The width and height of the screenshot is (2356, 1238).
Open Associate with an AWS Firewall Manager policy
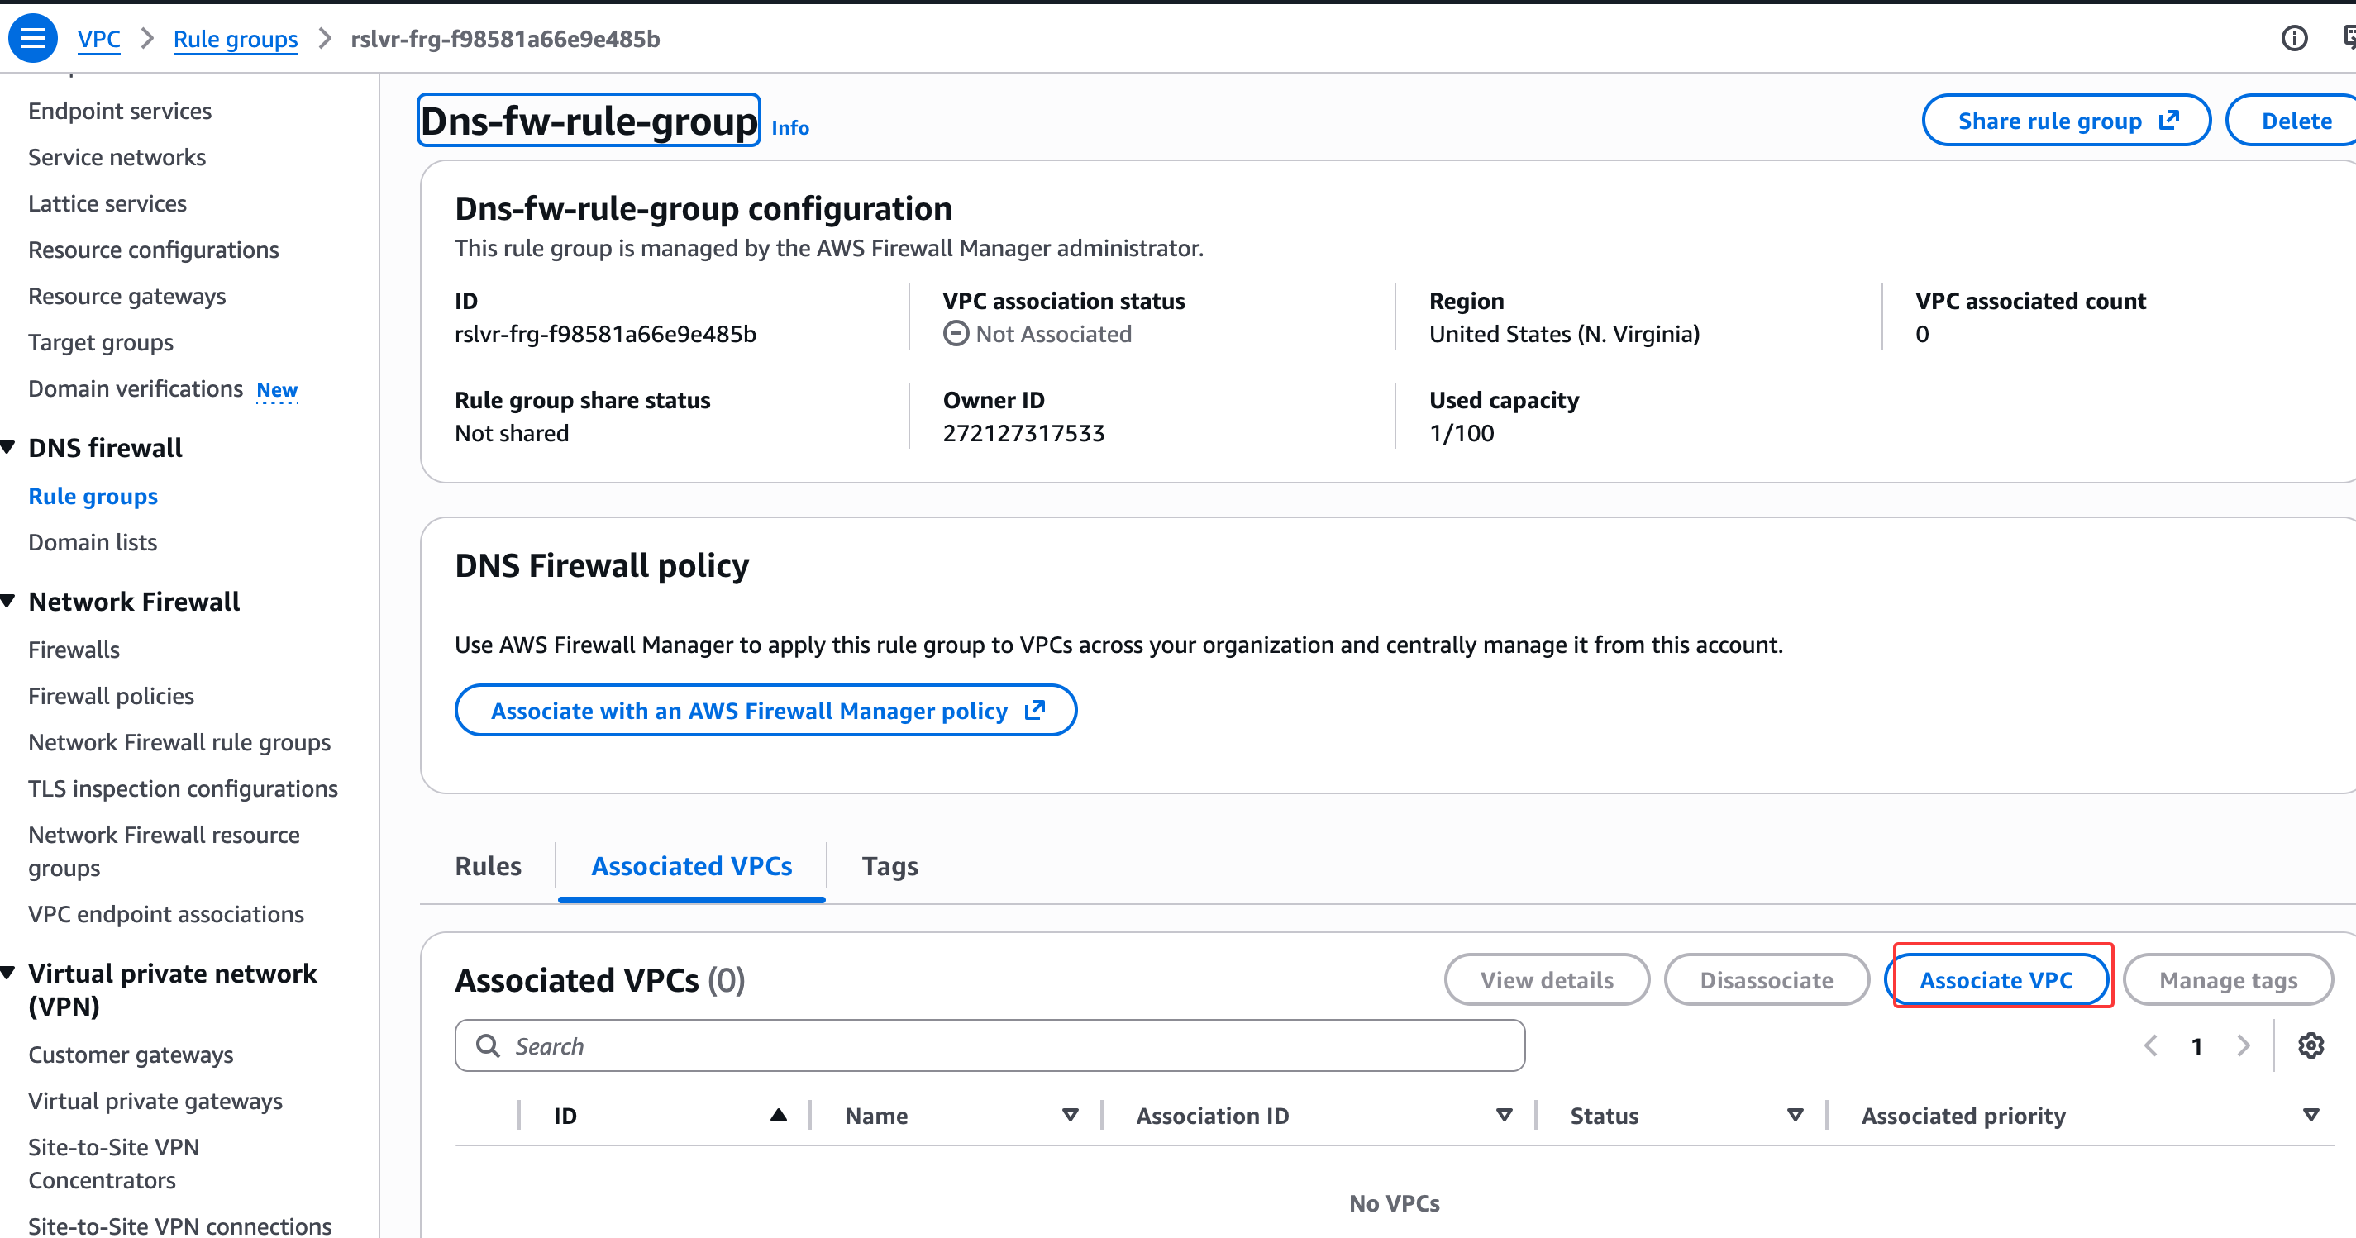click(x=765, y=711)
